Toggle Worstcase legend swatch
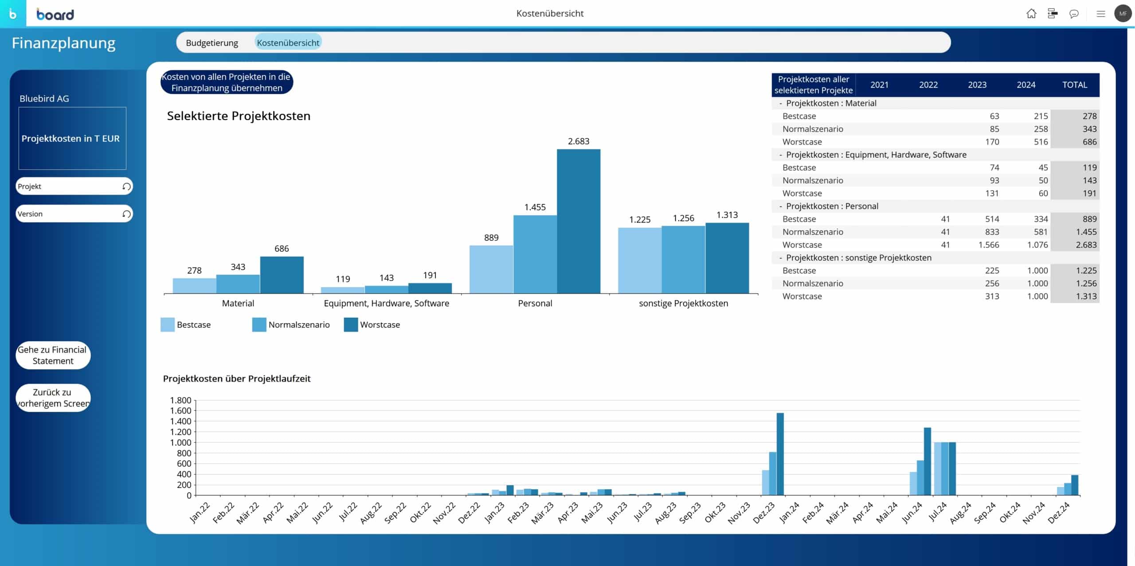This screenshot has width=1135, height=566. pos(351,324)
